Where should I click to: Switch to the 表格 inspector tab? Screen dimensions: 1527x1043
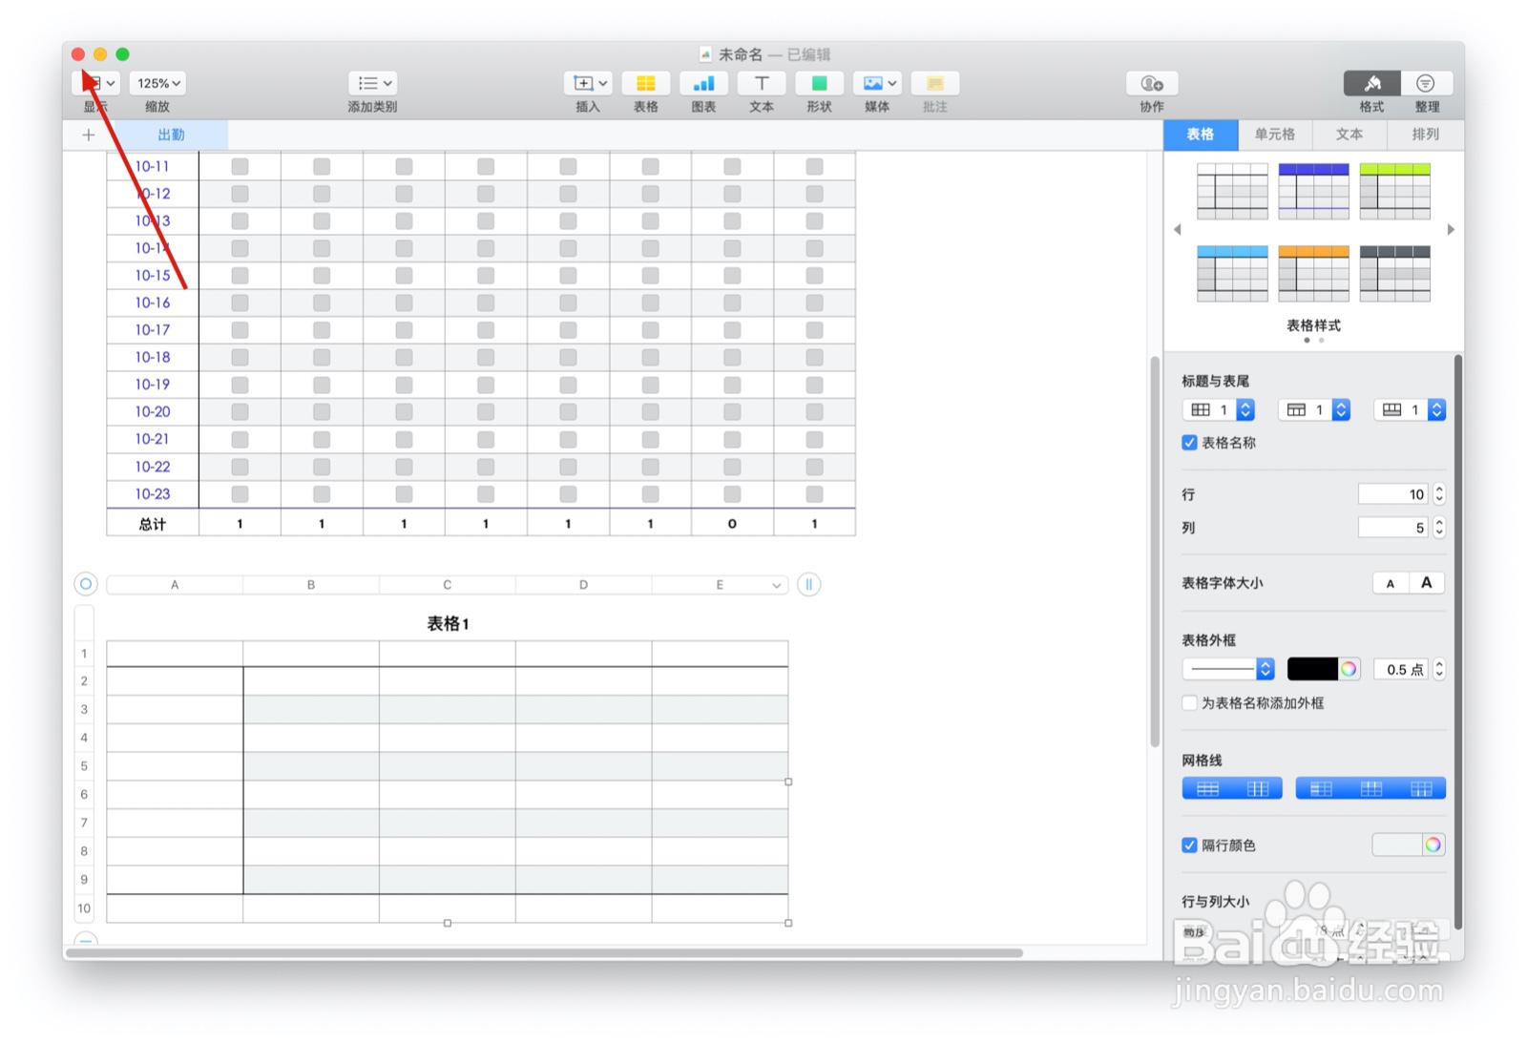[x=1201, y=135]
